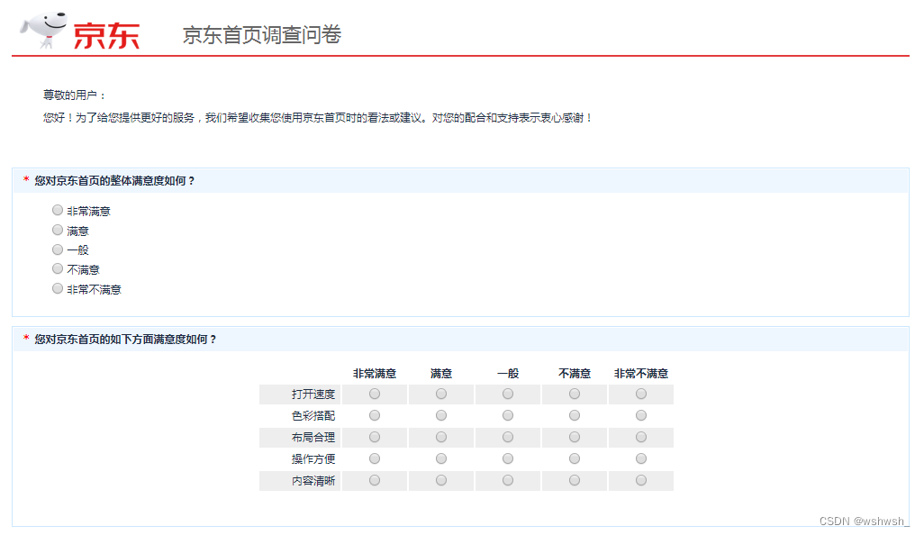Click the 布局合理 row label
Image resolution: width=924 pixels, height=535 pixels.
point(313,437)
